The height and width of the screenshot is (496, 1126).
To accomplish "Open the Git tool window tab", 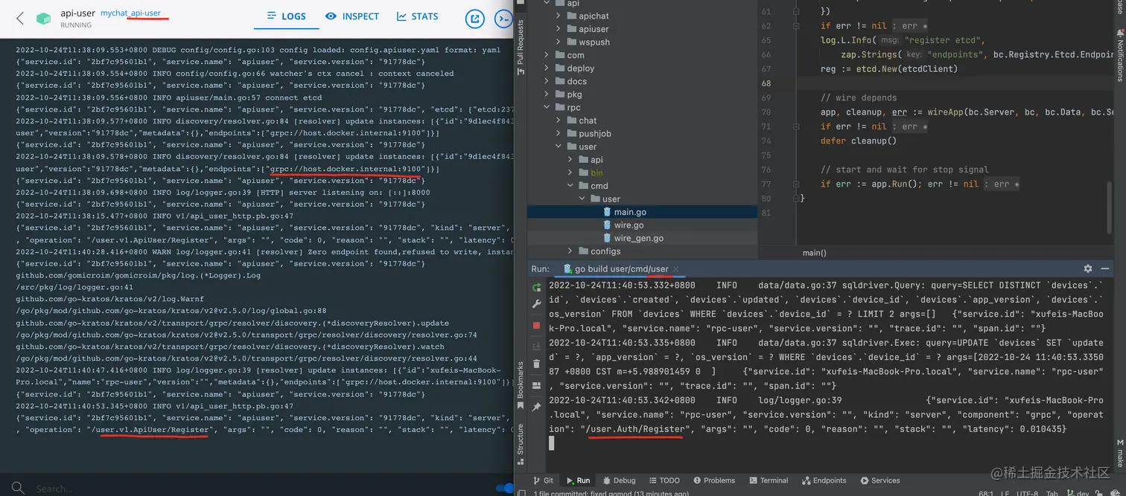I will [x=544, y=480].
